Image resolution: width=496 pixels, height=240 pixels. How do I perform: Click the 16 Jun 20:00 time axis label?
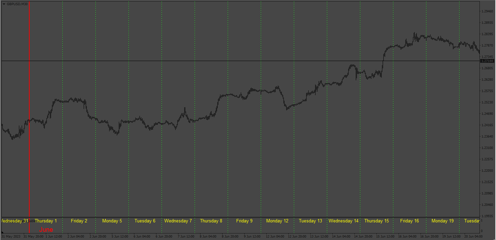[430, 237]
